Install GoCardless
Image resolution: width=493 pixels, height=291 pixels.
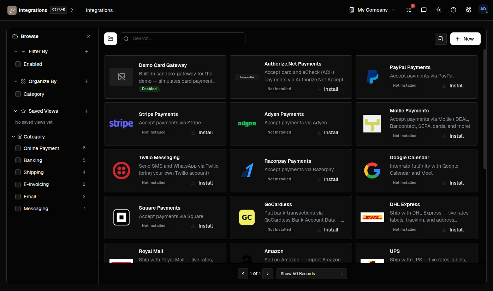pyautogui.click(x=328, y=230)
